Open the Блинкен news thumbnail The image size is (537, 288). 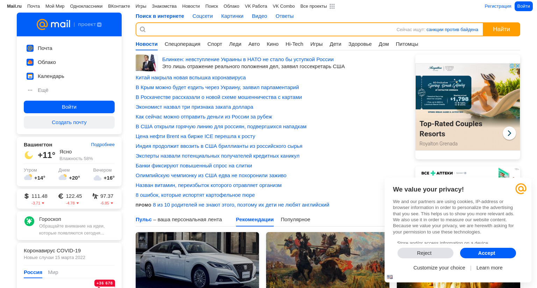(x=147, y=63)
